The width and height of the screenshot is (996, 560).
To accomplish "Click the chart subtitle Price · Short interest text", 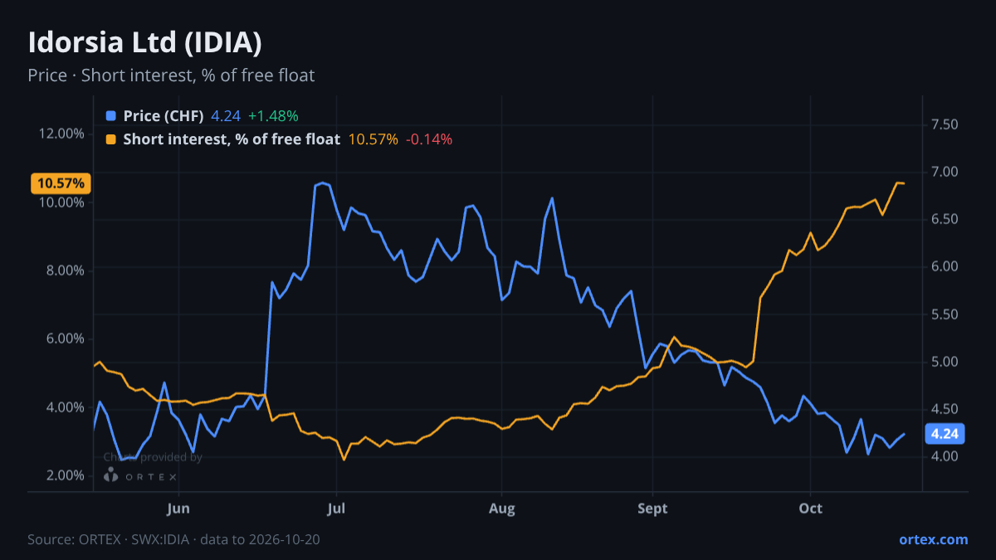I will [171, 75].
